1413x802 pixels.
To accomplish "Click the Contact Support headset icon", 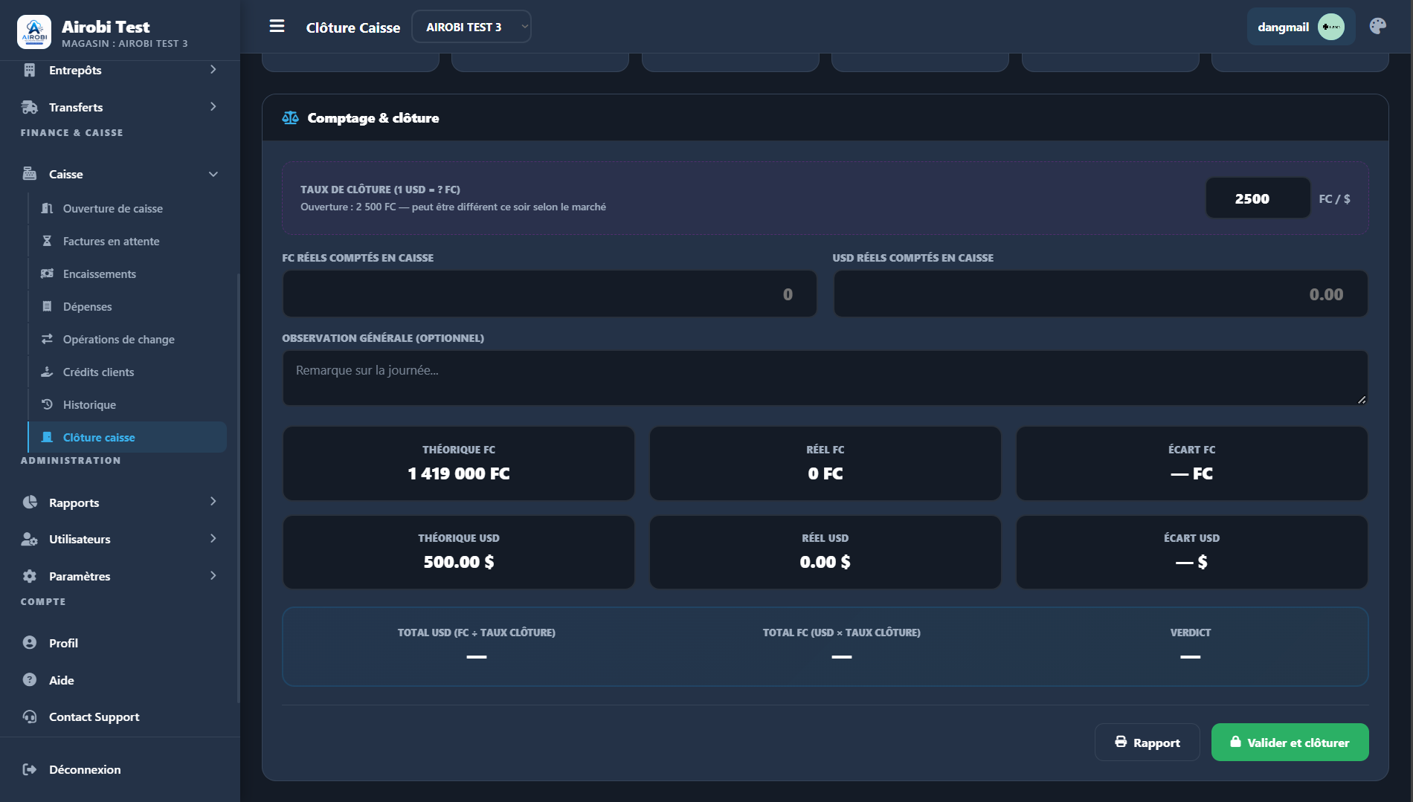I will click(x=30, y=717).
